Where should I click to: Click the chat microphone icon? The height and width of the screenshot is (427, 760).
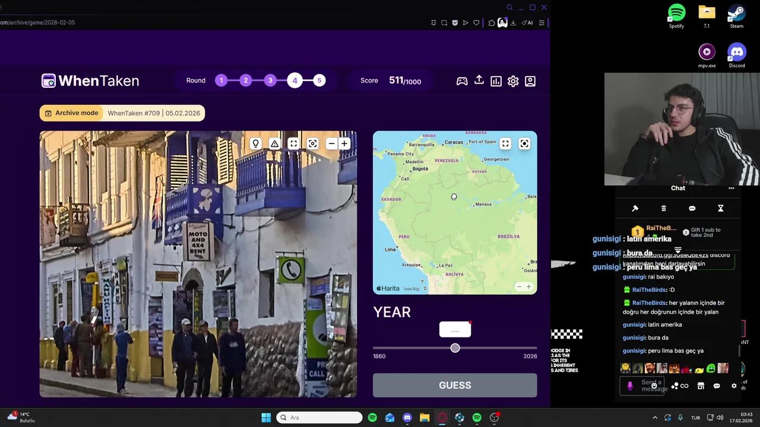(x=630, y=386)
